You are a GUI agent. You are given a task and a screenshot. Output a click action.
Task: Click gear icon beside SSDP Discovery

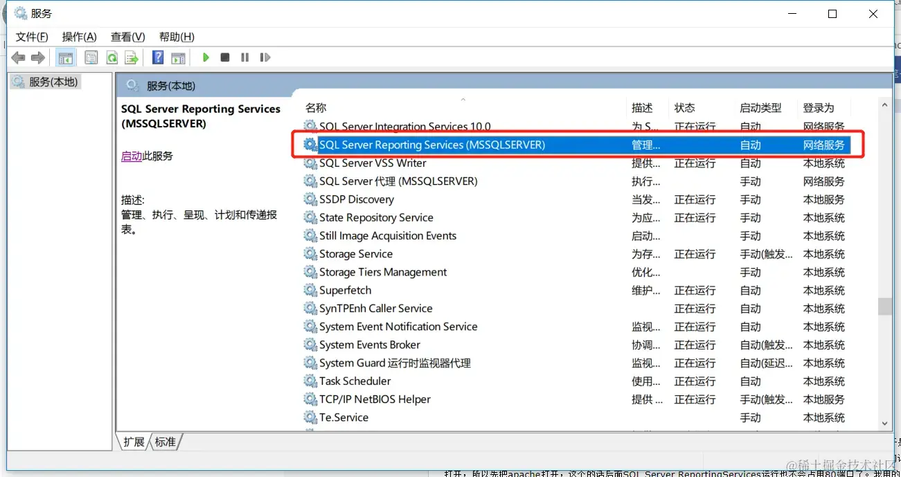(310, 199)
